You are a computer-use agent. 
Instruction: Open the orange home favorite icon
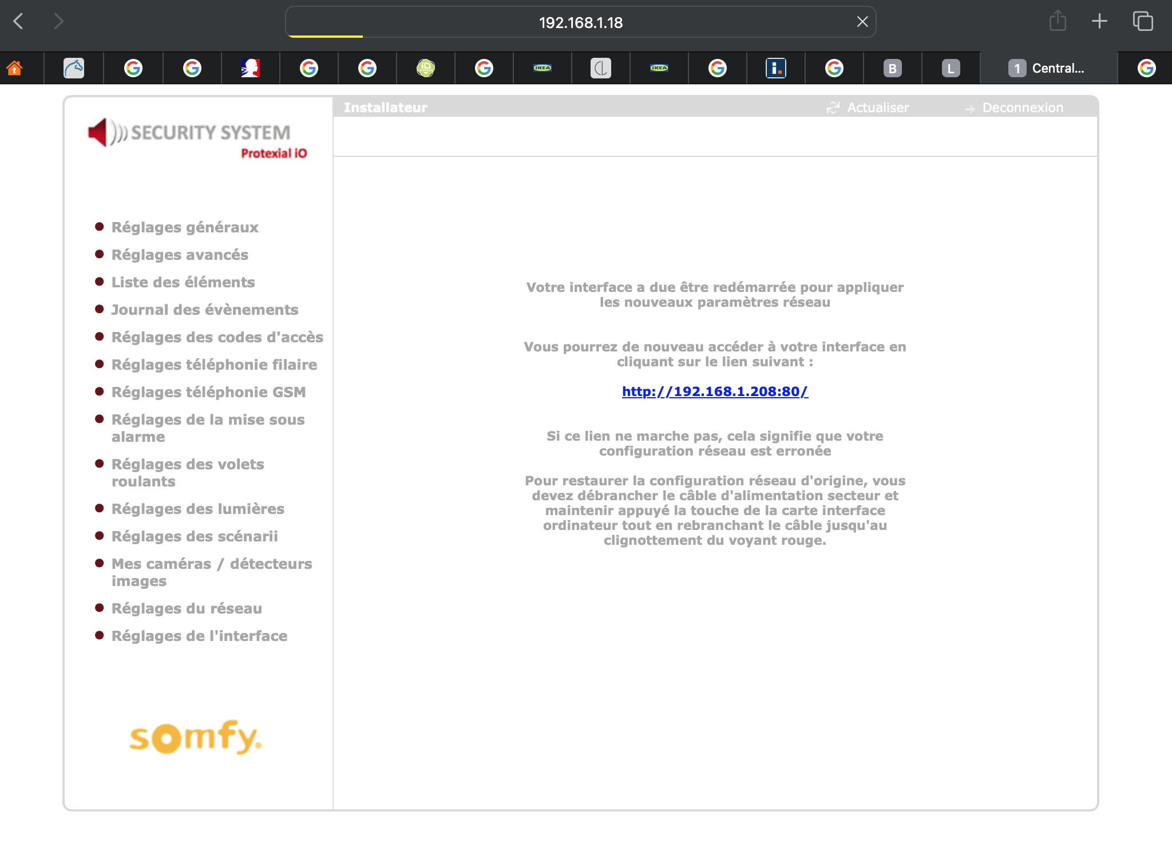tap(14, 68)
